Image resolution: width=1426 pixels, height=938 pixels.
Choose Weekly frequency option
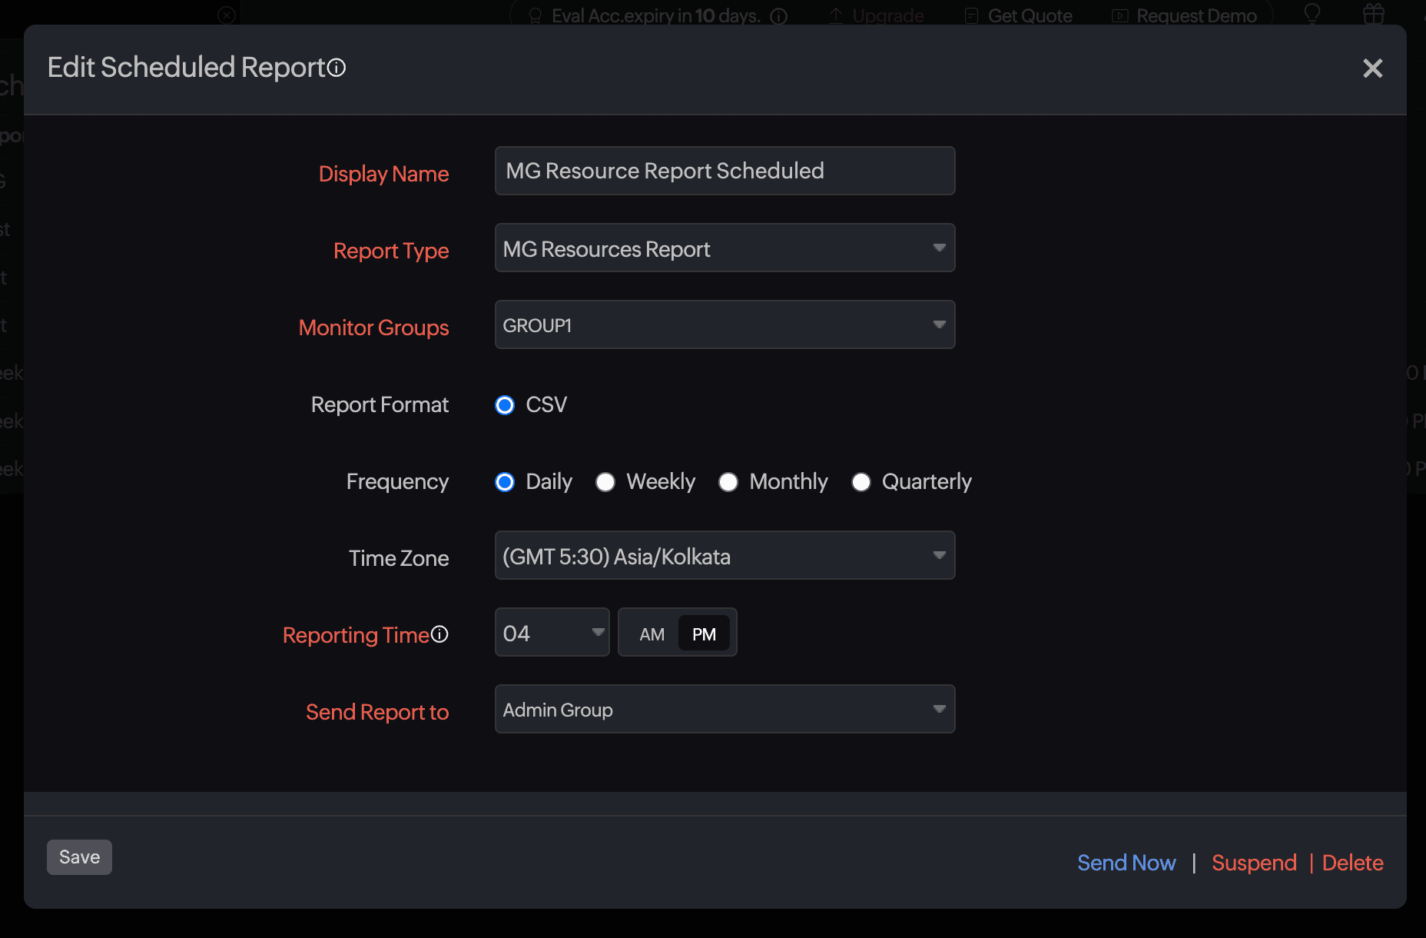coord(605,482)
